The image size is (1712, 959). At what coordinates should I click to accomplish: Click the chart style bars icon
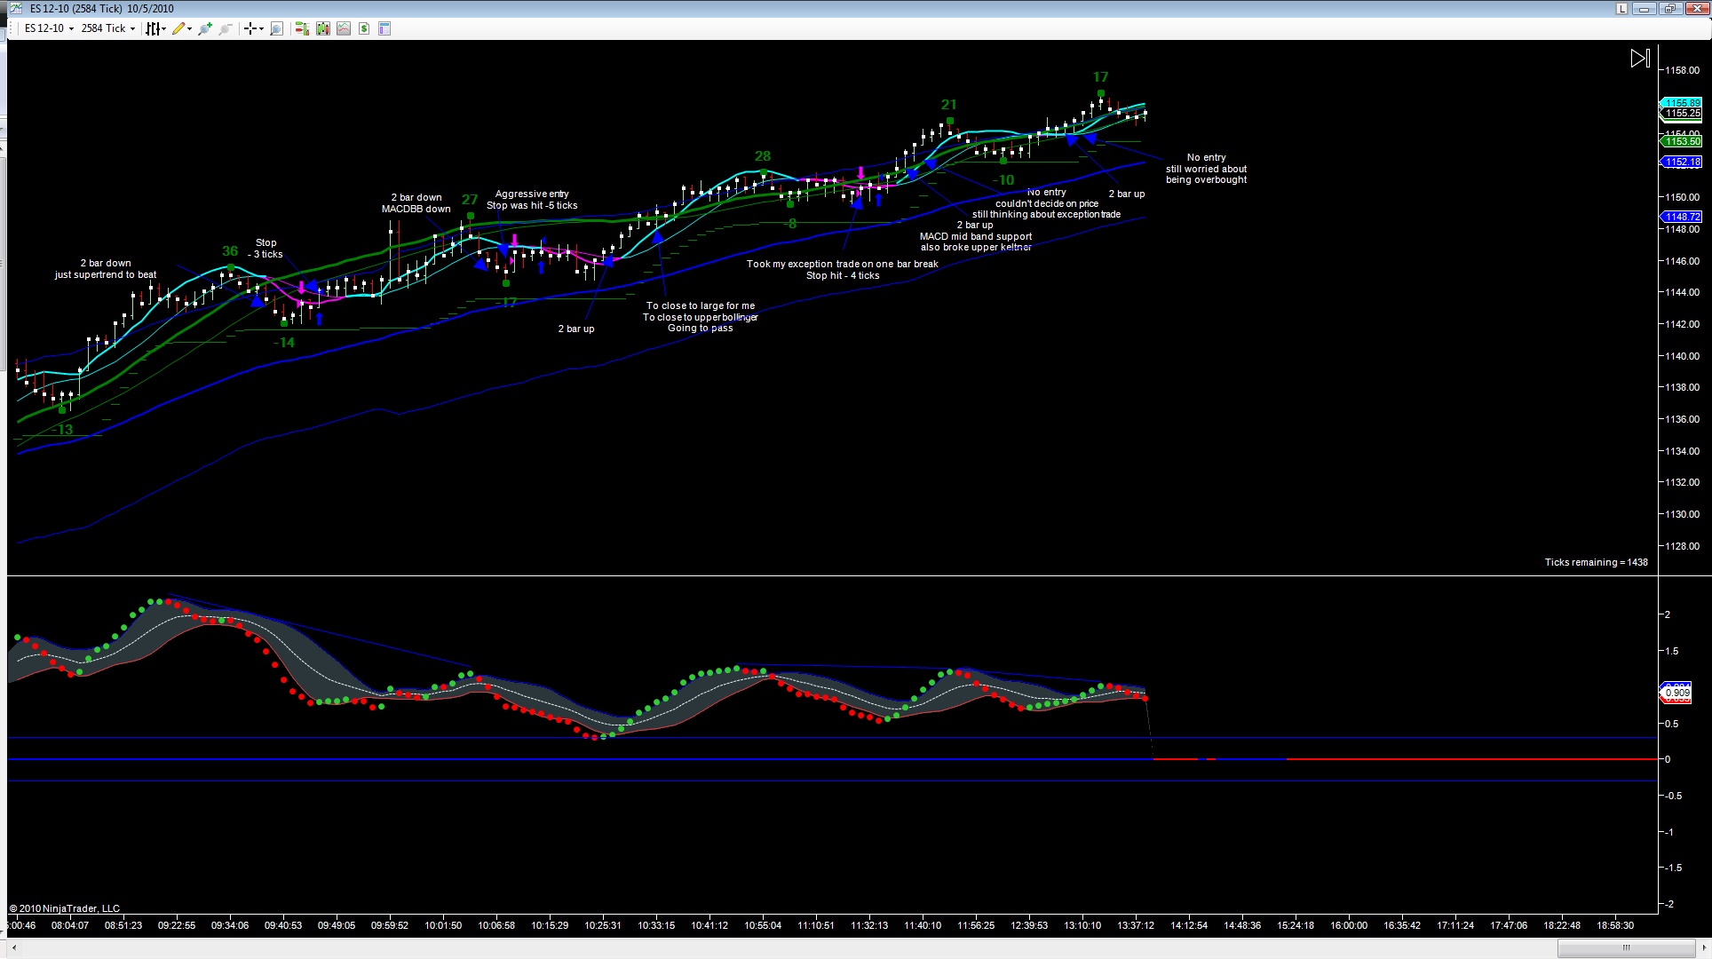pyautogui.click(x=153, y=28)
